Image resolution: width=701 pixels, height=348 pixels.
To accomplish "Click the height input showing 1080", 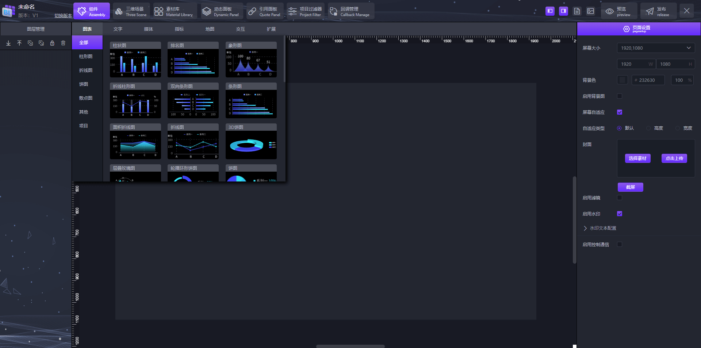I will (x=675, y=64).
